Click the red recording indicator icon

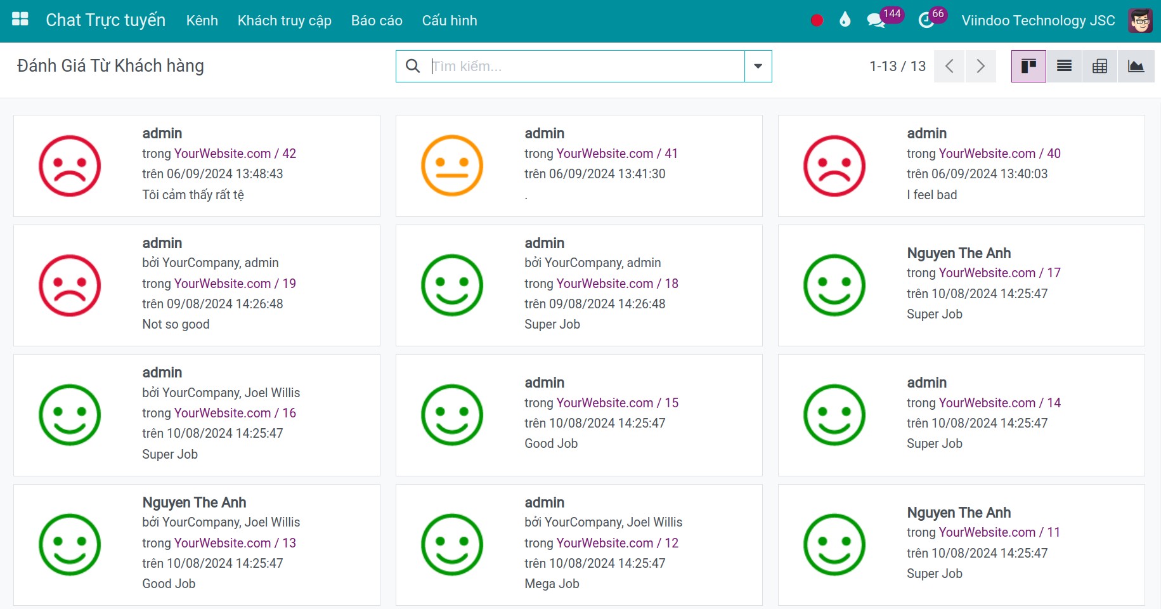click(817, 20)
